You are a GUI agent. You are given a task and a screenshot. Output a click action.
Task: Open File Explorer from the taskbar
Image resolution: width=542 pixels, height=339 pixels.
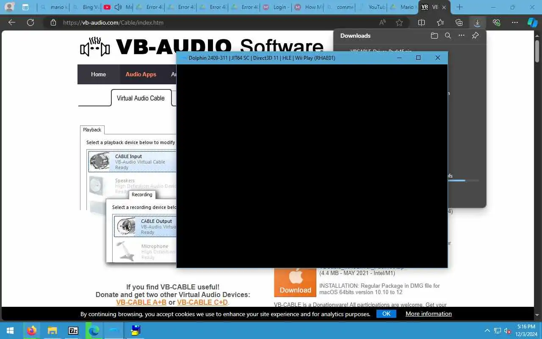(x=52, y=331)
